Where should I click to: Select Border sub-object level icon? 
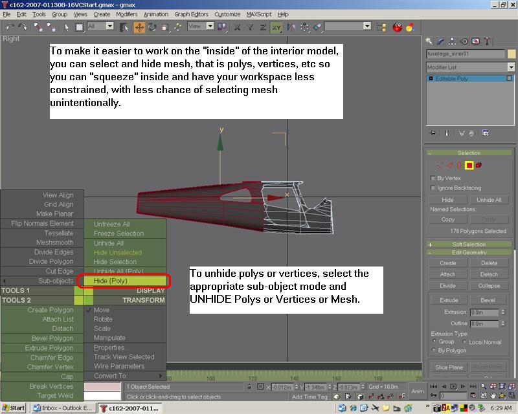pos(459,165)
